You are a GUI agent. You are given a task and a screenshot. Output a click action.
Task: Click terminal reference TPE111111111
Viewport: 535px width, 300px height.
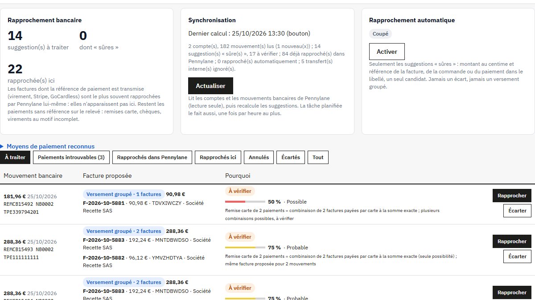pos(21,257)
